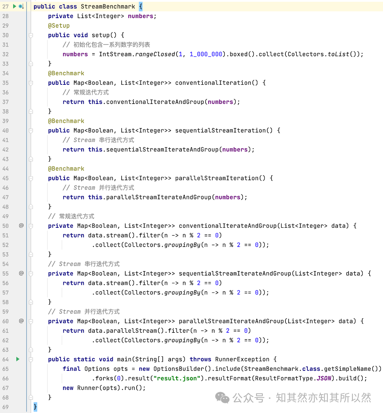The width and height of the screenshot is (383, 413).
Task: Click line number 32 in the gutter
Action: (5, 54)
